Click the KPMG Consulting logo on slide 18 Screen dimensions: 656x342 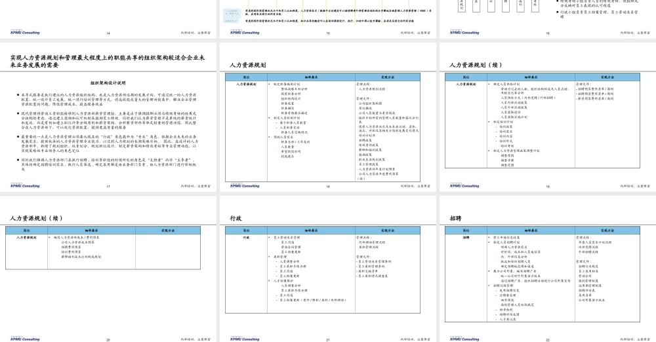click(245, 185)
